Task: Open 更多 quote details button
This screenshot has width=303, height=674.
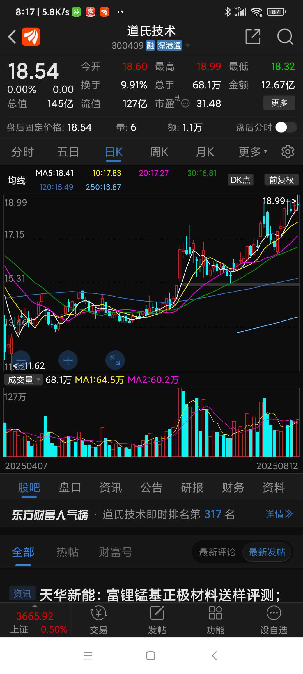Action: (279, 103)
